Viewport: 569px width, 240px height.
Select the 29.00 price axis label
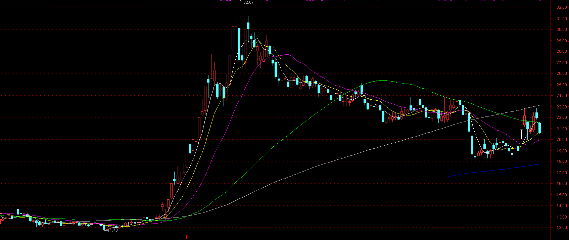click(x=562, y=41)
